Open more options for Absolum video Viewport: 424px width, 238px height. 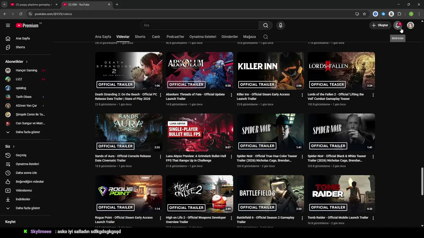[232, 95]
